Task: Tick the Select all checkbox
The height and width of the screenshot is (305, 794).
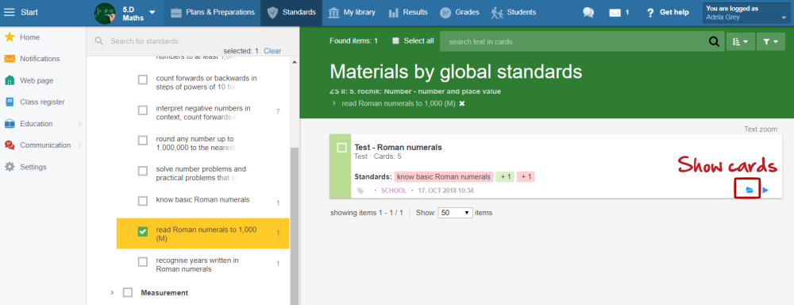Action: 396,41
